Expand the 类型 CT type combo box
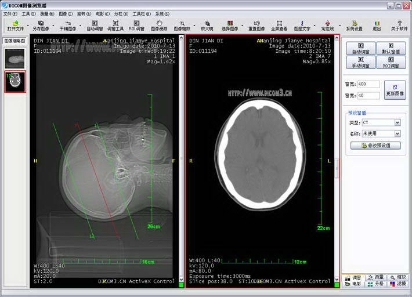412x297 pixels. pos(397,122)
